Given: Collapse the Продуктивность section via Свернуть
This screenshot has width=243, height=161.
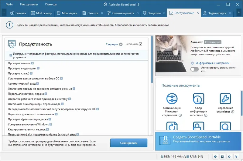Looking at the screenshot, I should [114, 44].
